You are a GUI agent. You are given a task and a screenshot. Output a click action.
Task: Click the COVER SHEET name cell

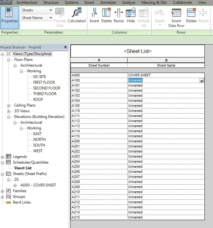(x=166, y=75)
